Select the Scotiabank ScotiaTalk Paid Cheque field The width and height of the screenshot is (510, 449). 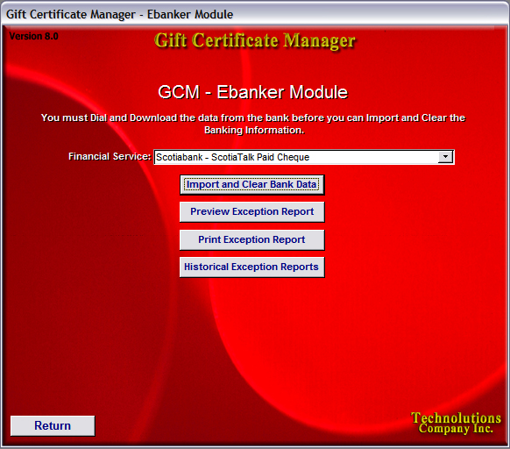tap(304, 157)
